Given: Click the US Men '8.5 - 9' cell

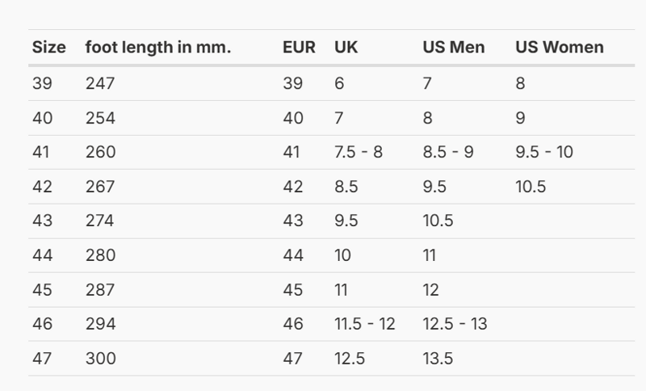Looking at the screenshot, I should [448, 152].
